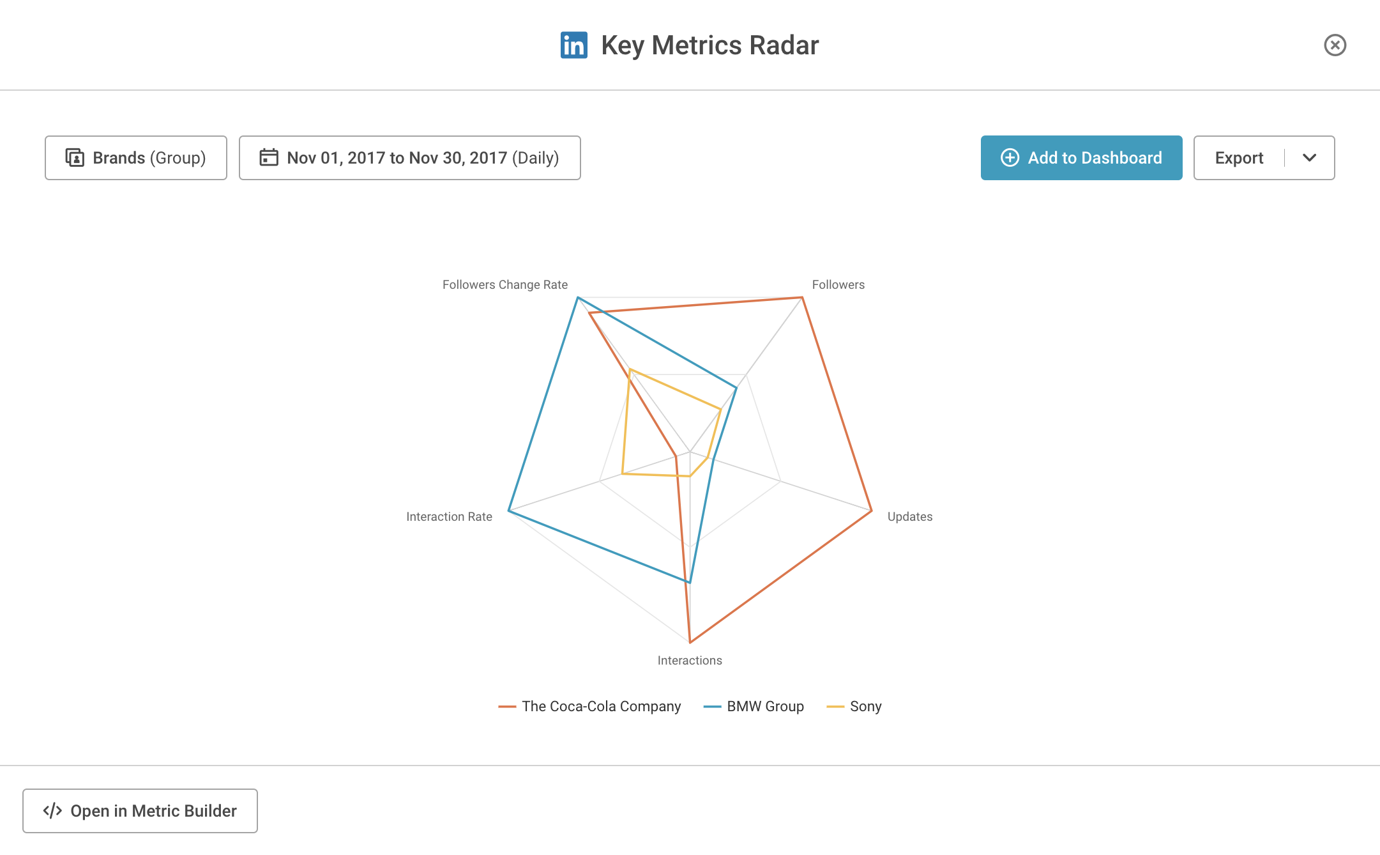This screenshot has width=1380, height=855.
Task: Click the plus icon on Add to Dashboard
Action: pyautogui.click(x=1010, y=158)
